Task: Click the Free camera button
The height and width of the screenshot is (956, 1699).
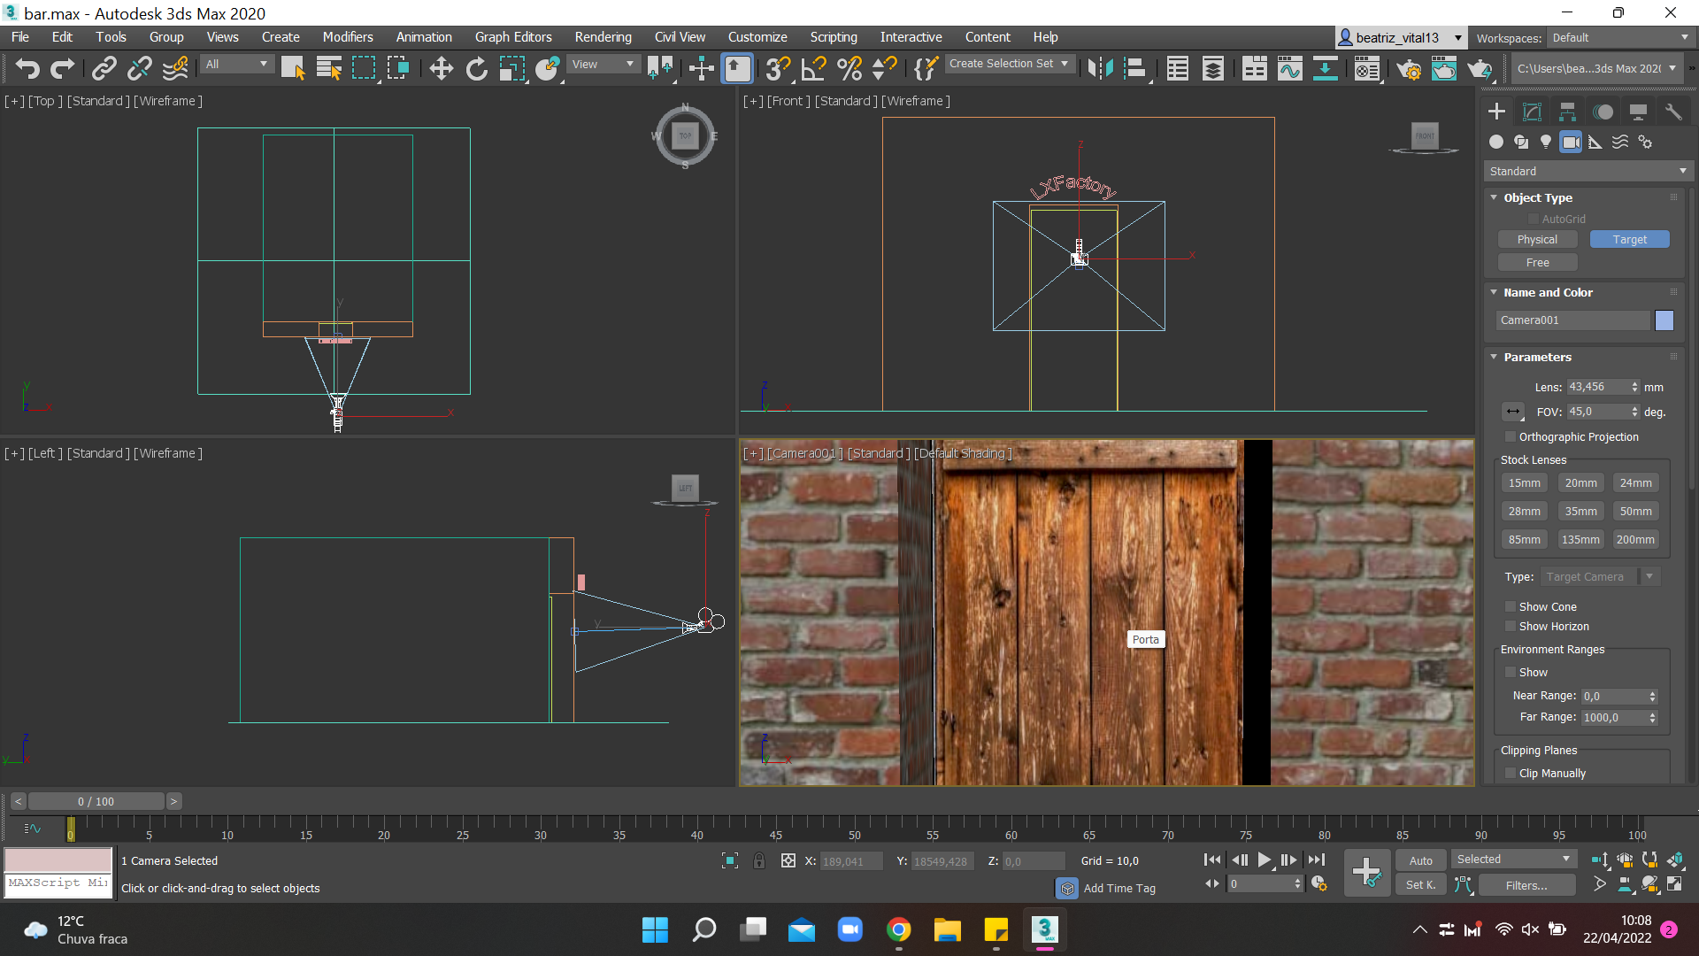Action: (1539, 263)
